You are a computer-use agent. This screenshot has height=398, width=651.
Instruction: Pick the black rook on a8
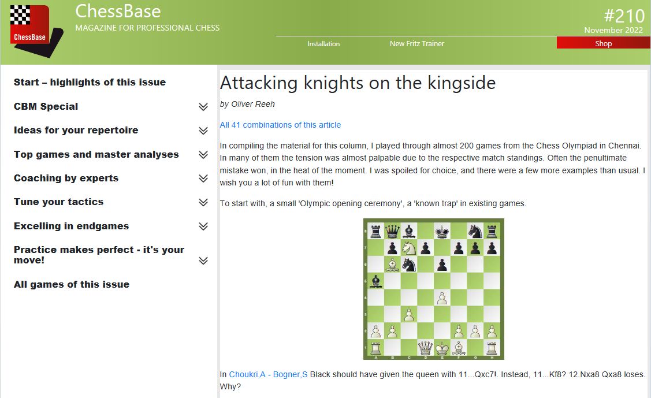point(375,231)
